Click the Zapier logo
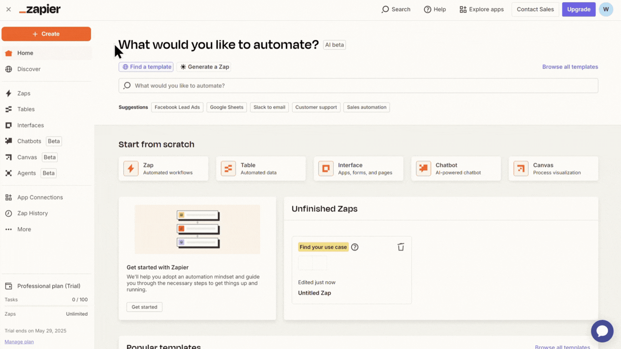621x349 pixels. point(40,9)
